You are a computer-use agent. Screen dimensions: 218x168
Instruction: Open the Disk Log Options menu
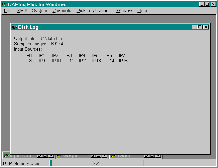click(x=93, y=11)
